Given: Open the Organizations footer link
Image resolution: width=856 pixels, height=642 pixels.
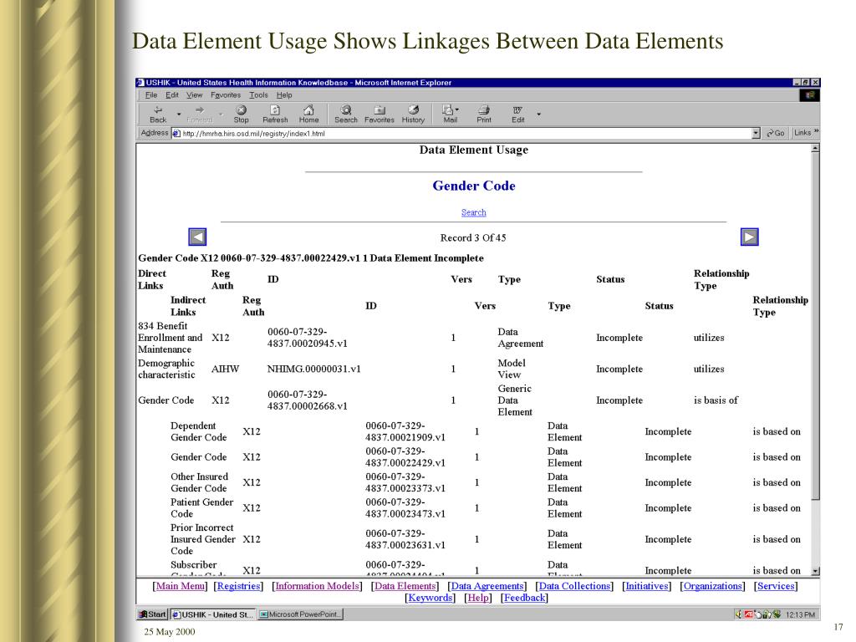Looking at the screenshot, I should click(x=712, y=586).
